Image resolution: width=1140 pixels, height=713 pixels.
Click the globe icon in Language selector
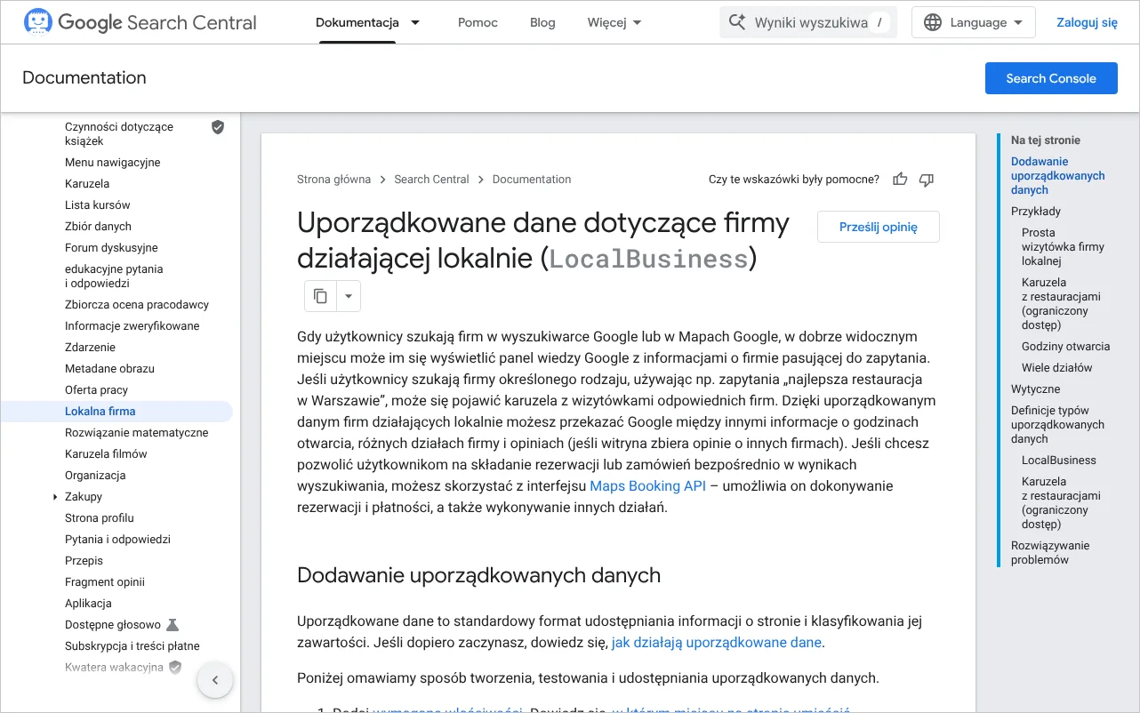932,22
